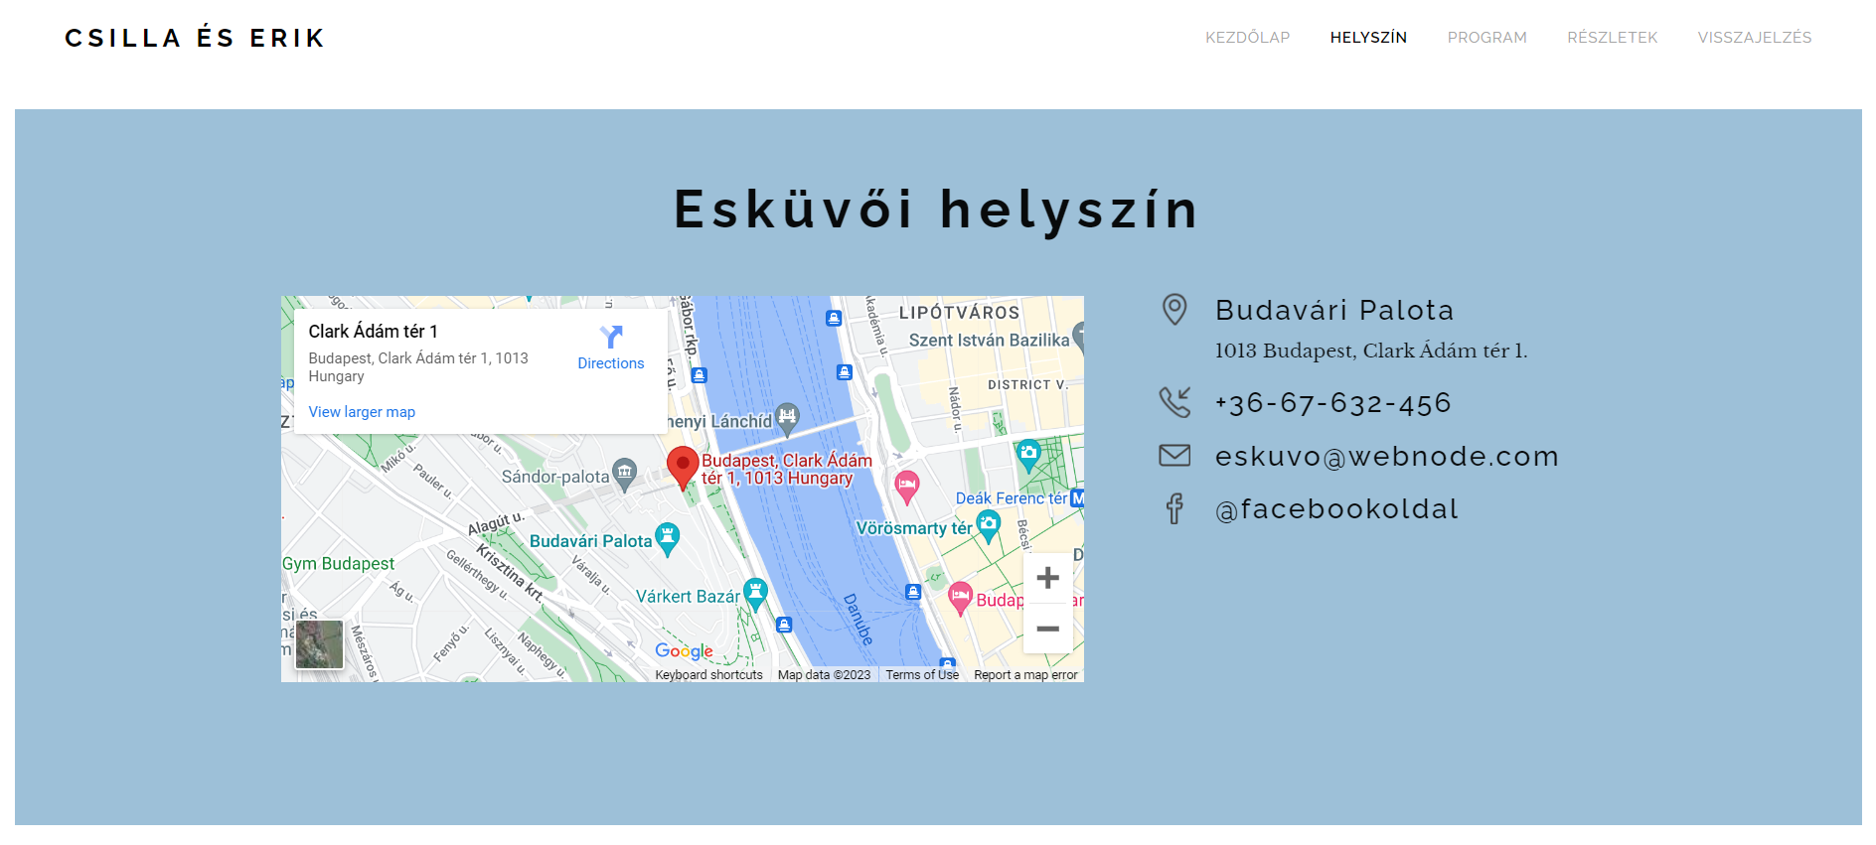Click the Budapest hotel marker near the zoom buttons
1876x845 pixels.
960,598
